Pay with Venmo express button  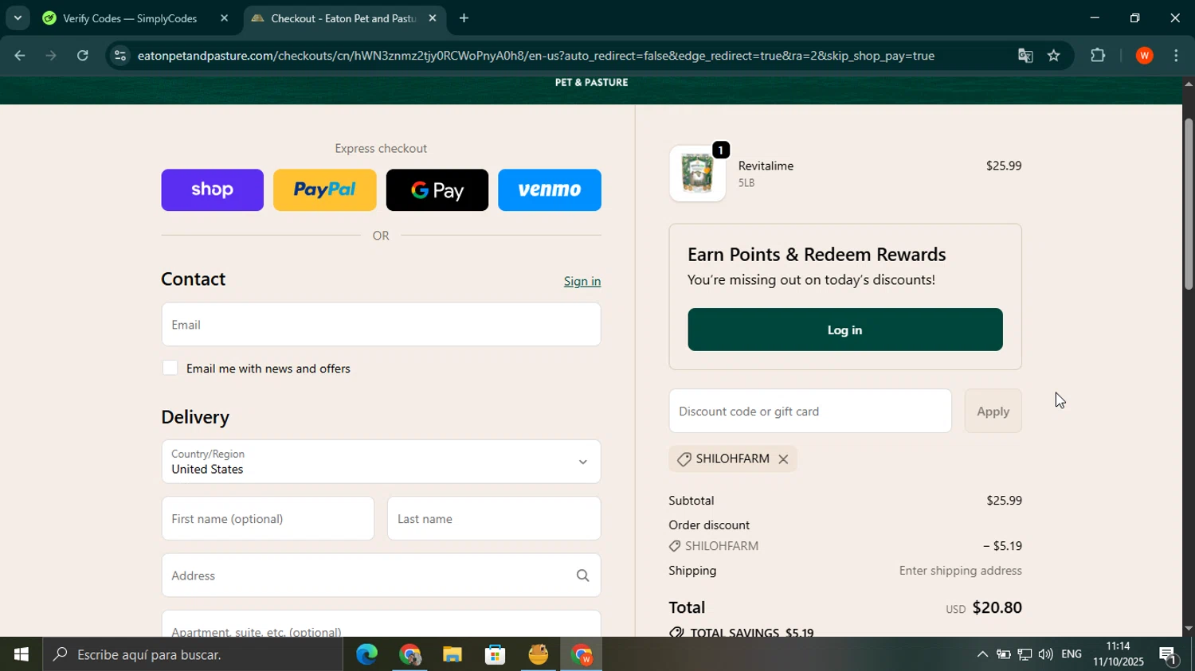[x=549, y=189]
